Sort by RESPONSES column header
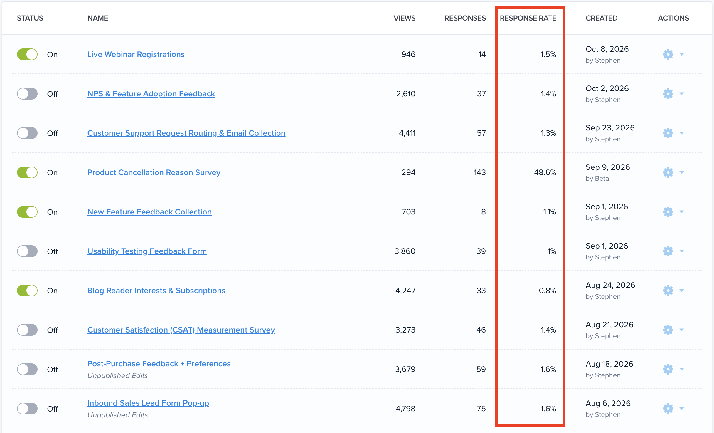Viewport: 714px width, 433px height. (465, 18)
